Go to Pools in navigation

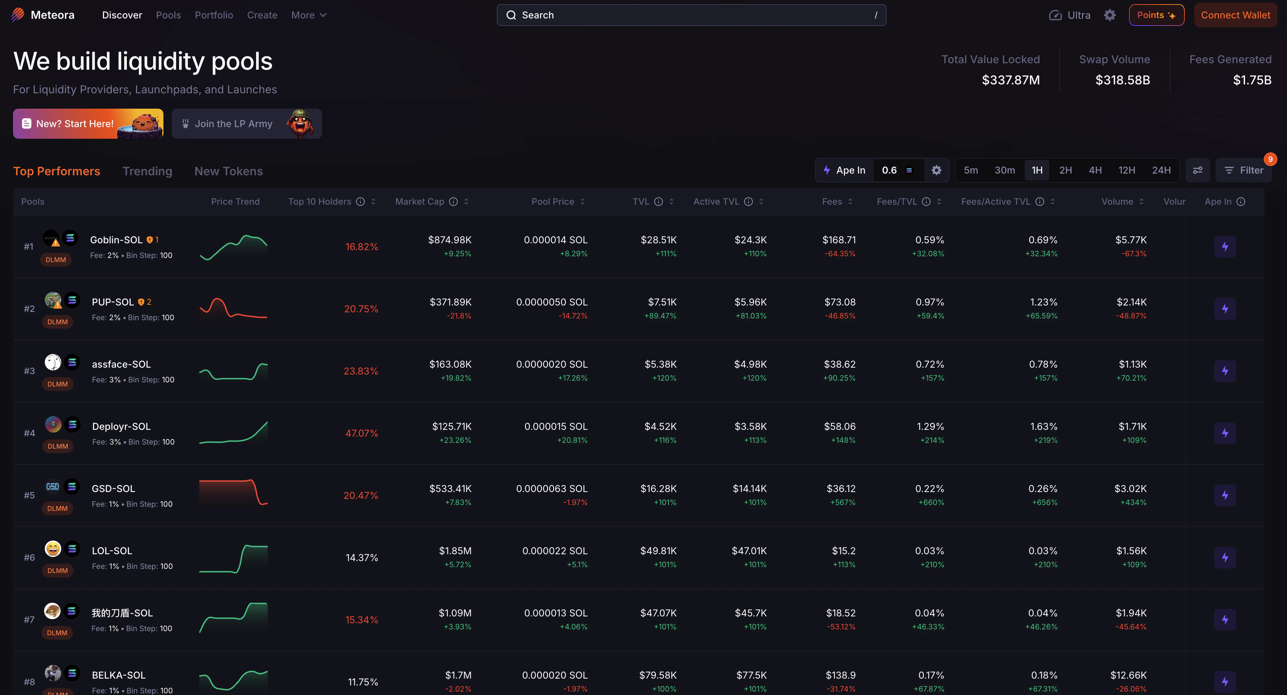(x=168, y=15)
